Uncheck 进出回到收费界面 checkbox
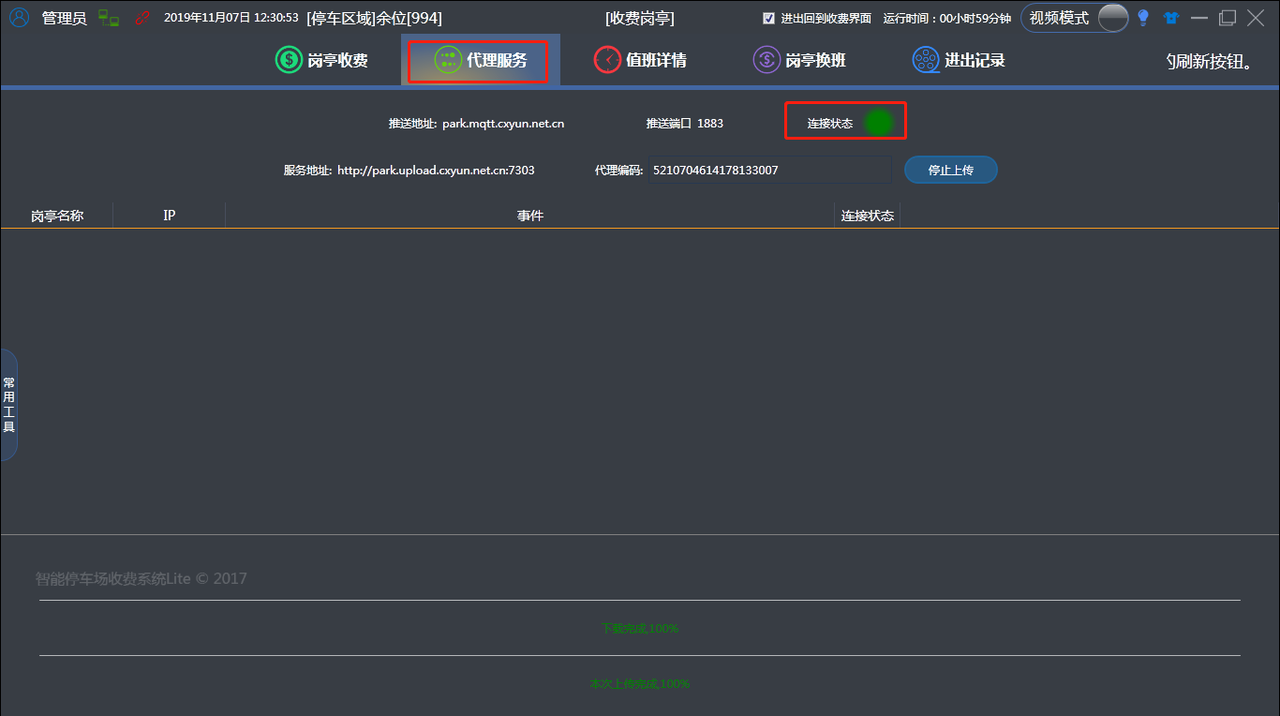 pos(769,18)
